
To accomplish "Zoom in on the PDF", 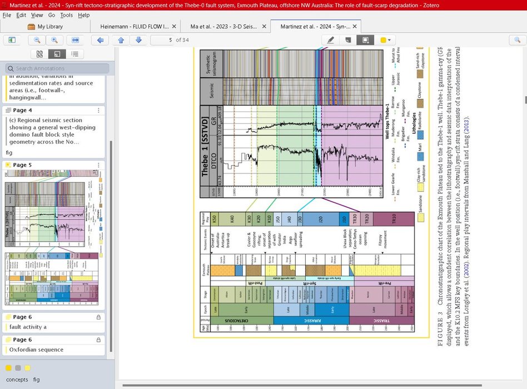I will coord(54,40).
